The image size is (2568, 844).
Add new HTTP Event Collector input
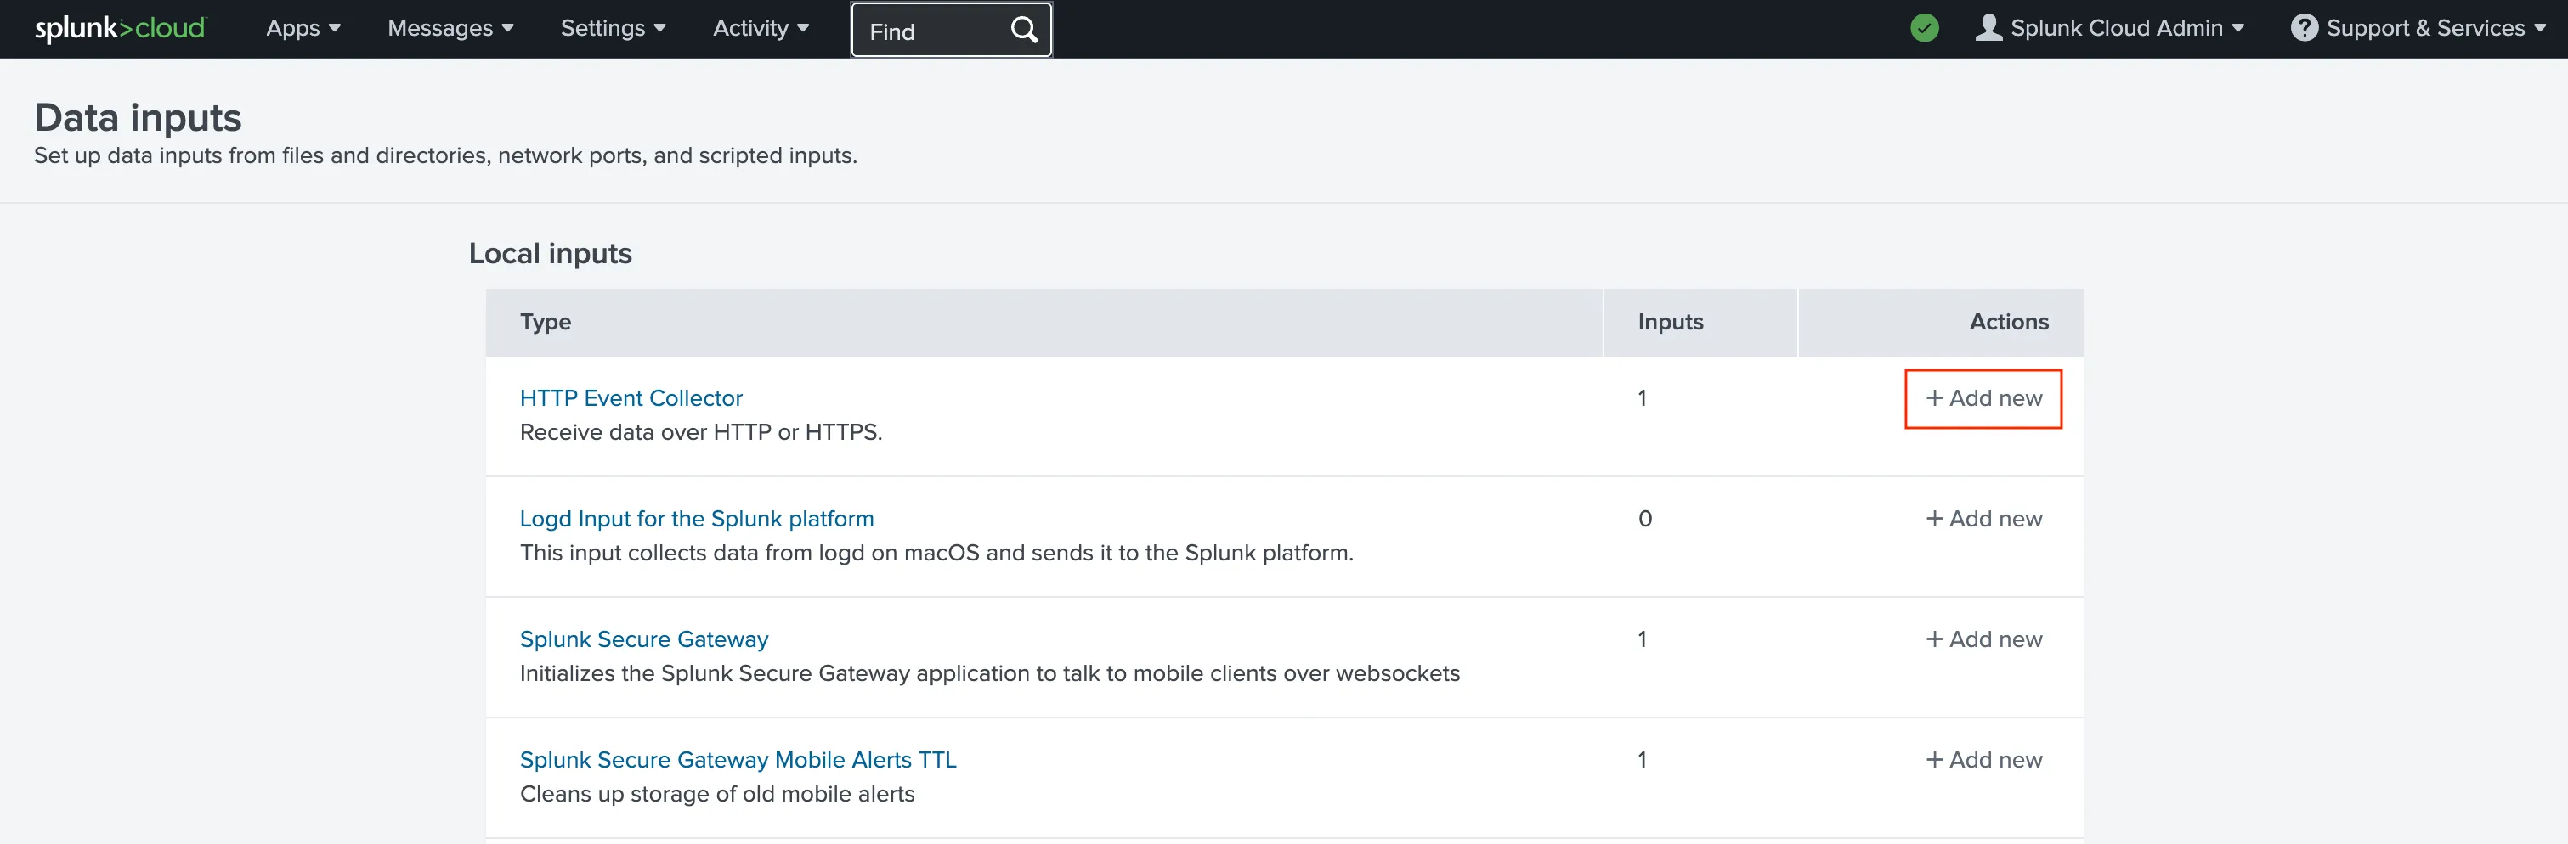[1983, 397]
